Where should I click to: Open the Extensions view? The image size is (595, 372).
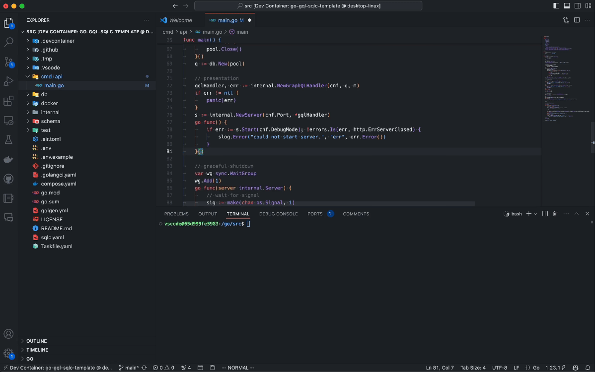8,101
